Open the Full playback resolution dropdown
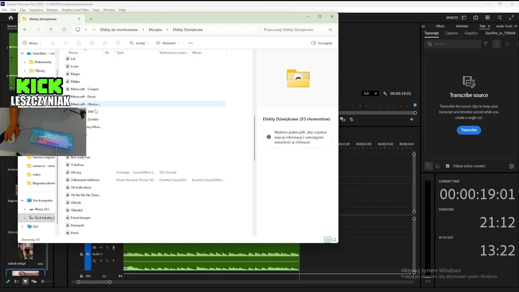 [370, 93]
